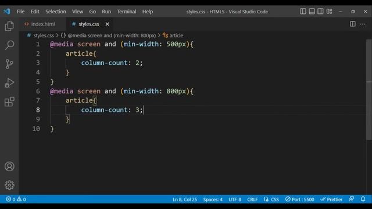Screen dimensions: 372x209
Task: Open notifications bell icon
Action: (x=363, y=199)
